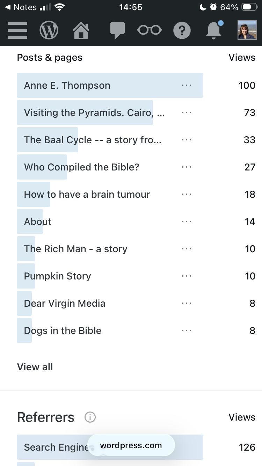Open the help question mark icon

[182, 30]
